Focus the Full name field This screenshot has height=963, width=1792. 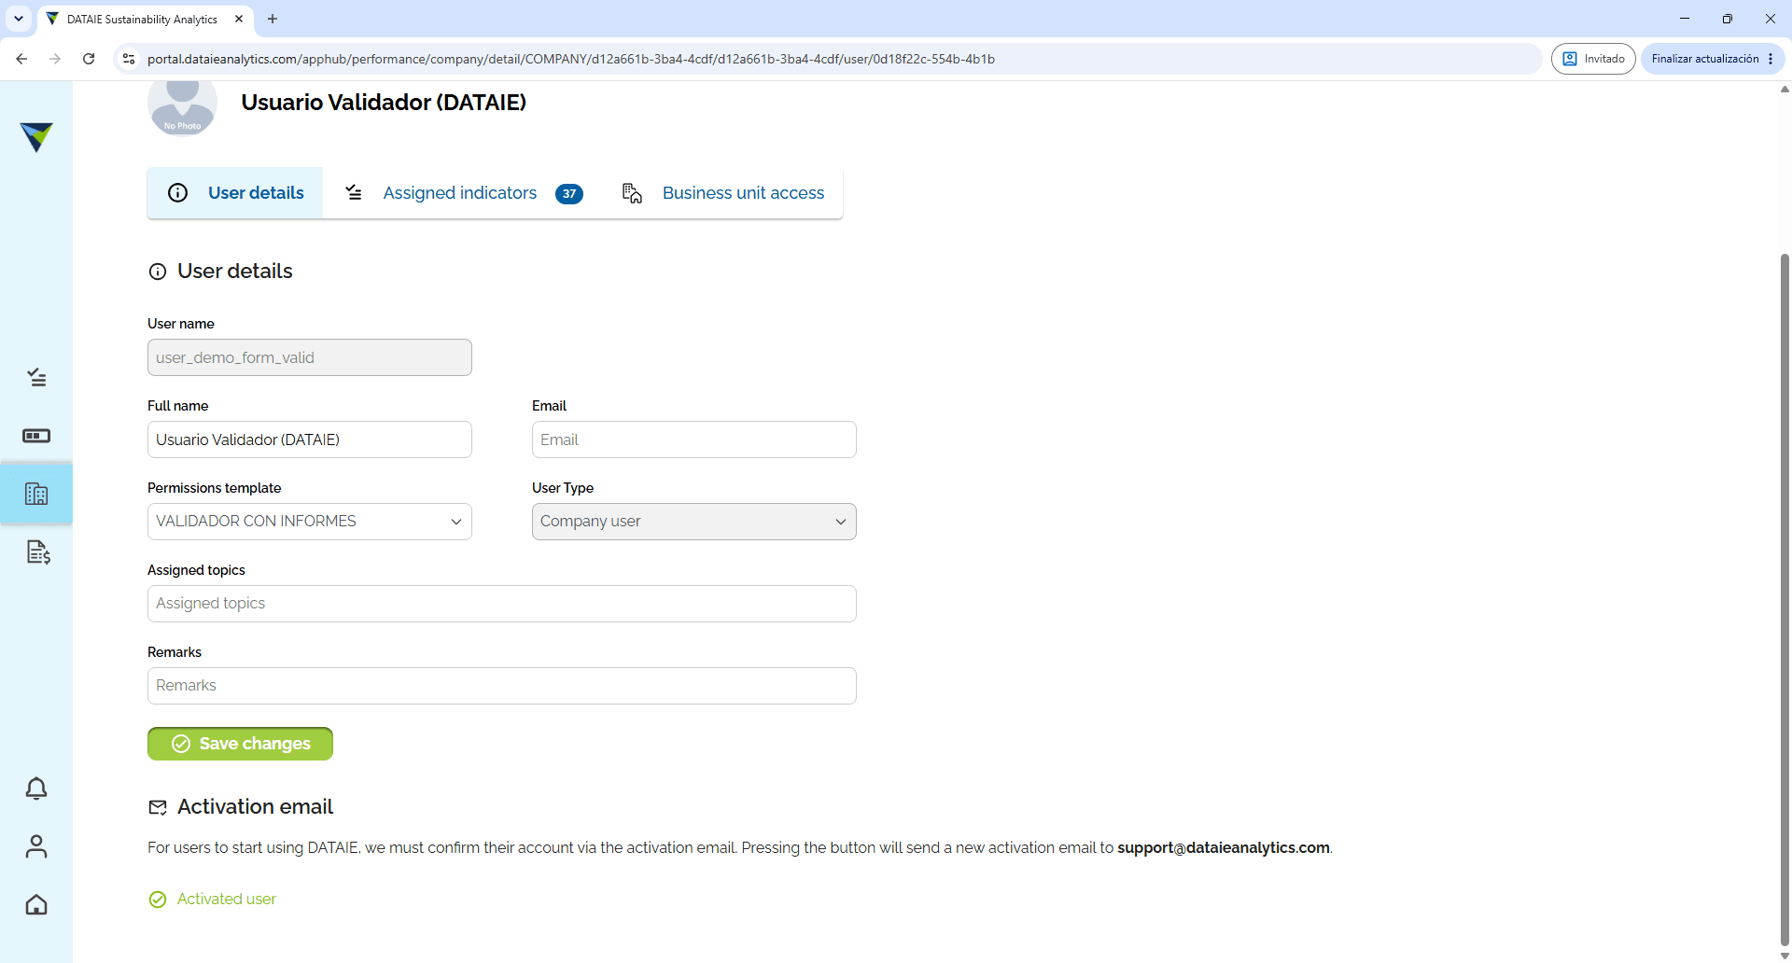tap(310, 440)
